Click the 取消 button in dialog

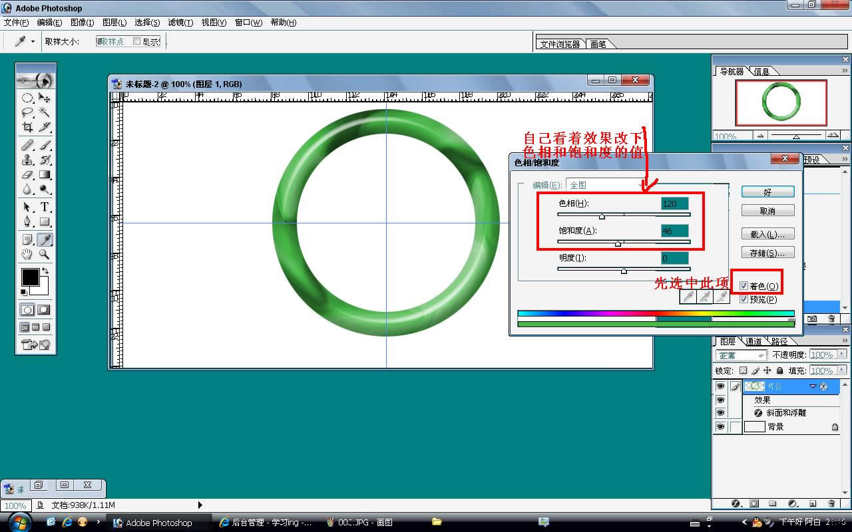point(767,211)
